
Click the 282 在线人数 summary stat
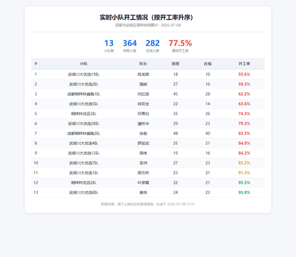tap(153, 45)
